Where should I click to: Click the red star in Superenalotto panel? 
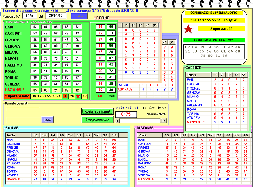tap(189, 29)
